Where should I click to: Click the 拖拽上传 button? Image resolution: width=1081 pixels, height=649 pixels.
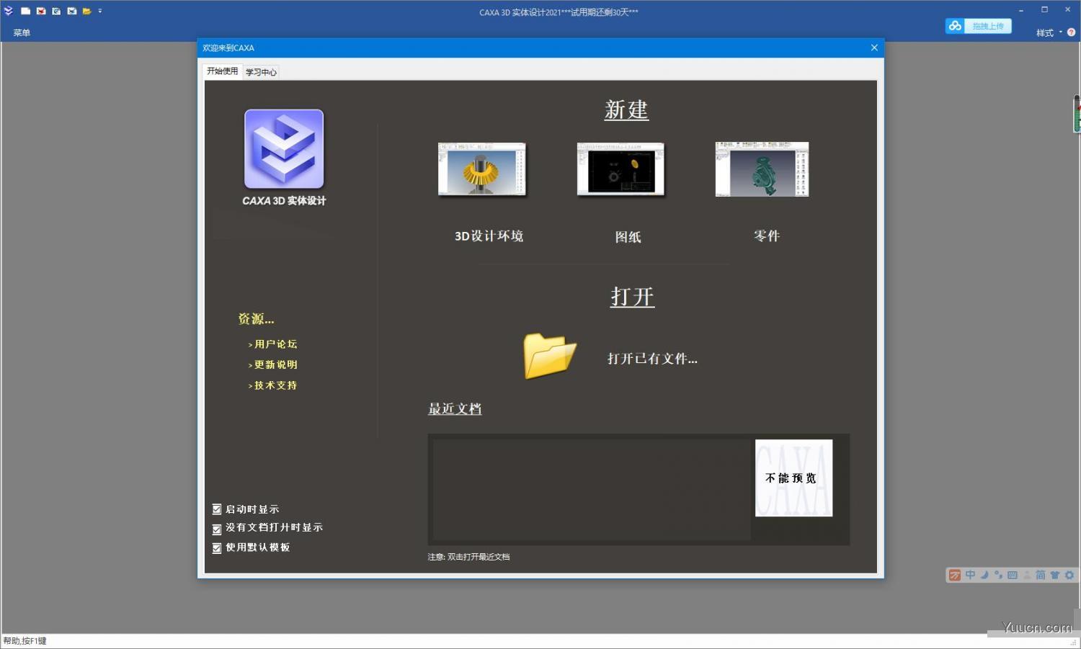(x=988, y=26)
